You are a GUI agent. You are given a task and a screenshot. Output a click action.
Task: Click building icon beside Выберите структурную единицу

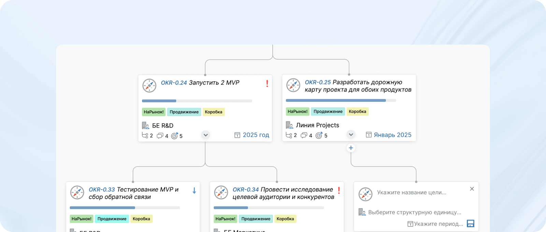pyautogui.click(x=362, y=212)
